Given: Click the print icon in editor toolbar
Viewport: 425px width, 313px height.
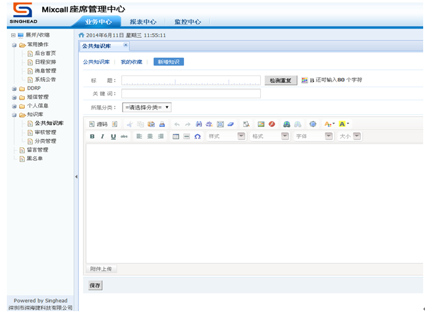Looking at the screenshot, I should tap(162, 124).
